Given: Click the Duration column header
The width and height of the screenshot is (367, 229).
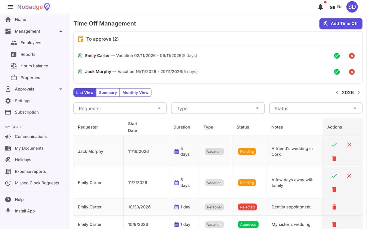Looking at the screenshot, I should 181,127.
